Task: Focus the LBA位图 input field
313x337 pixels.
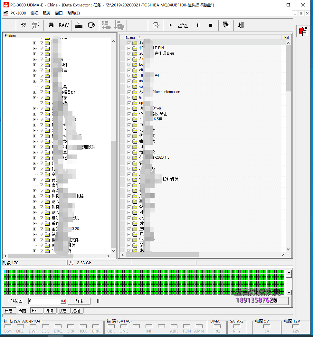Action: (45, 301)
